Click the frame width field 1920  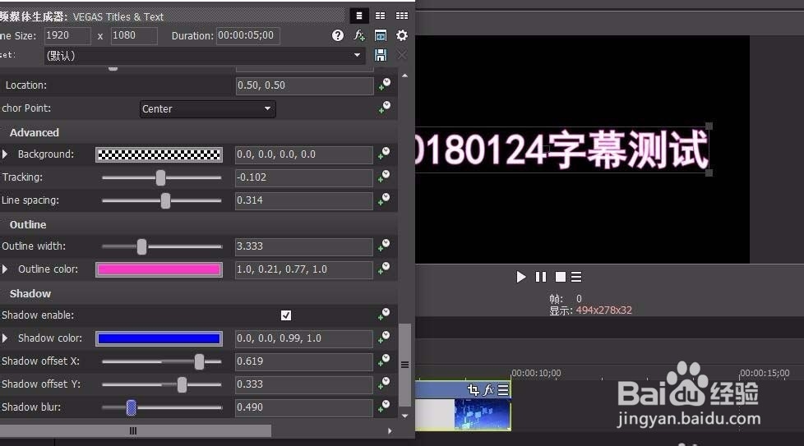67,35
